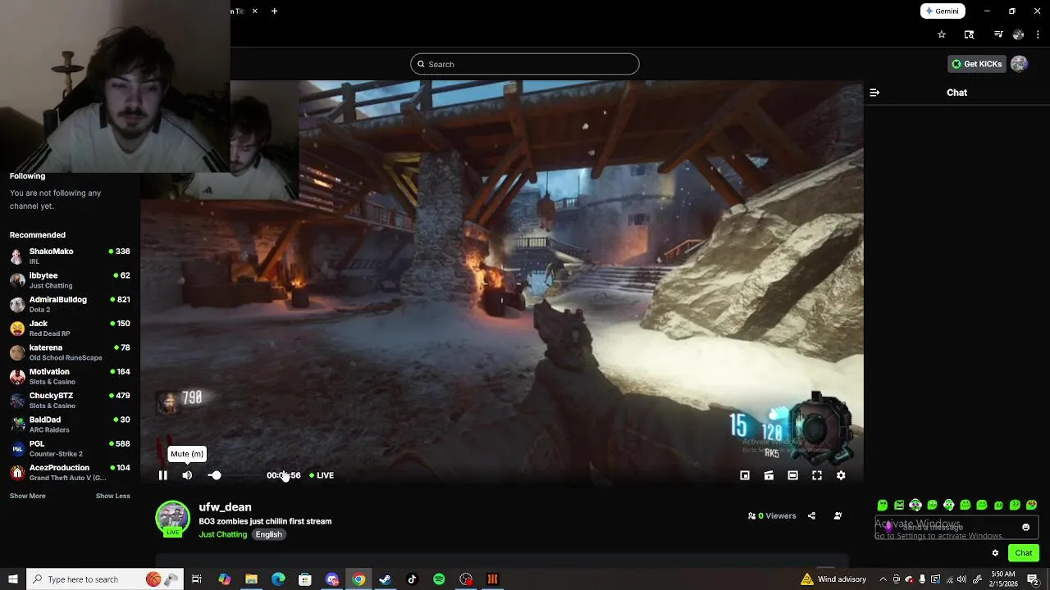This screenshot has width=1050, height=590.
Task: Collapse list with Show Less
Action: pyautogui.click(x=112, y=496)
